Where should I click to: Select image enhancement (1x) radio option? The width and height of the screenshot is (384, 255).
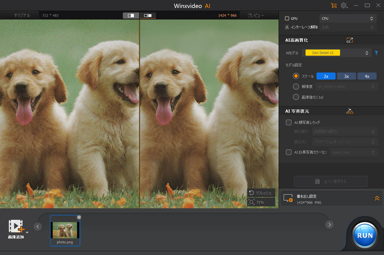(x=296, y=97)
